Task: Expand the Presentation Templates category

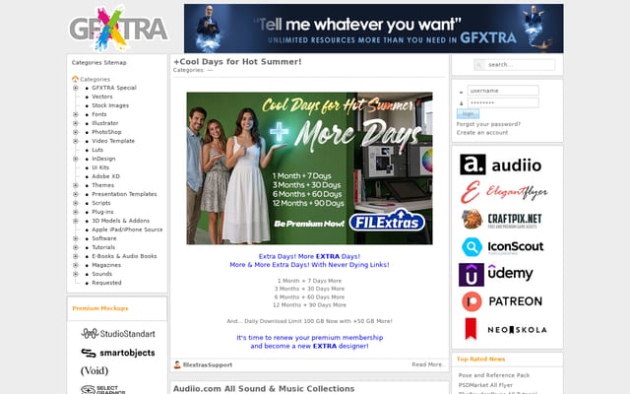Action: tap(76, 194)
